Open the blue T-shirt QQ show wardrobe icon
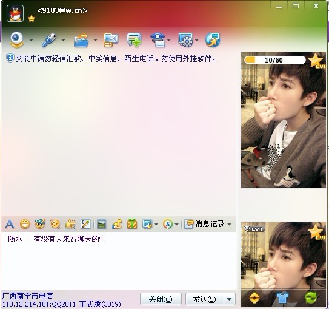This screenshot has height=309, width=329. coord(282,298)
